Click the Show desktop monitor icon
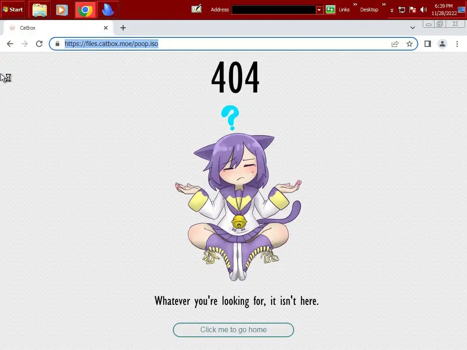The height and width of the screenshot is (350, 467). pyautogui.click(x=462, y=10)
